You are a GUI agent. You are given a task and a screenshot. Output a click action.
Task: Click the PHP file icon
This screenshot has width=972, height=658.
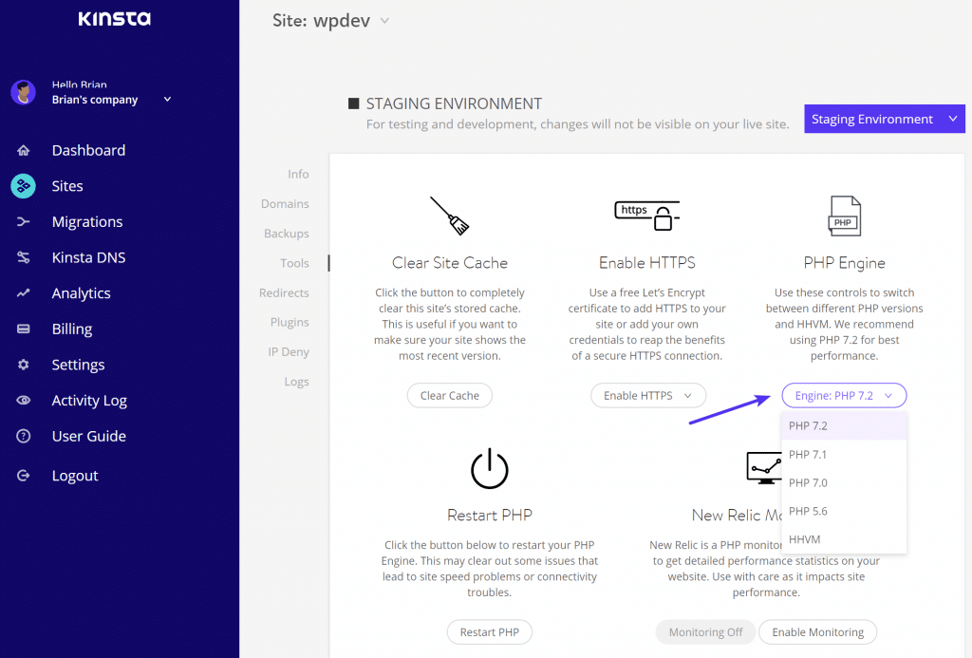[844, 216]
